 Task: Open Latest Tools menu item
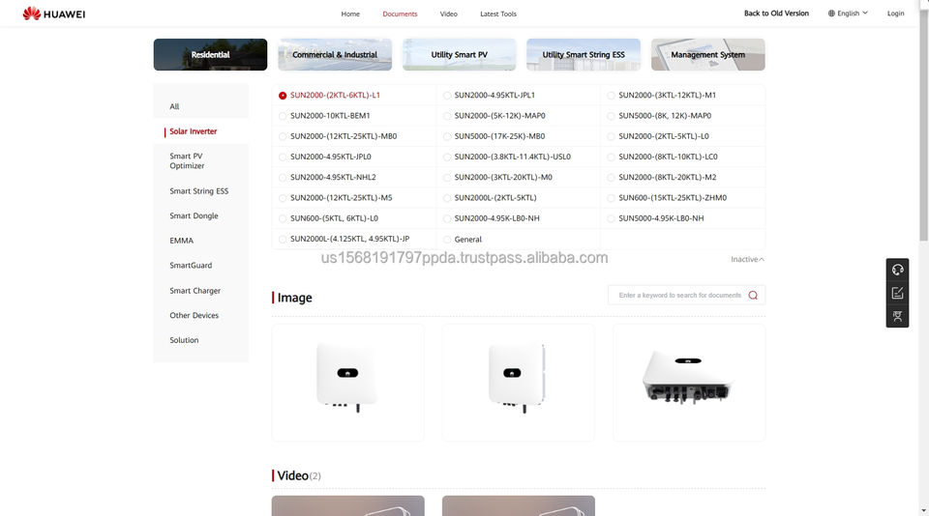[x=498, y=14]
